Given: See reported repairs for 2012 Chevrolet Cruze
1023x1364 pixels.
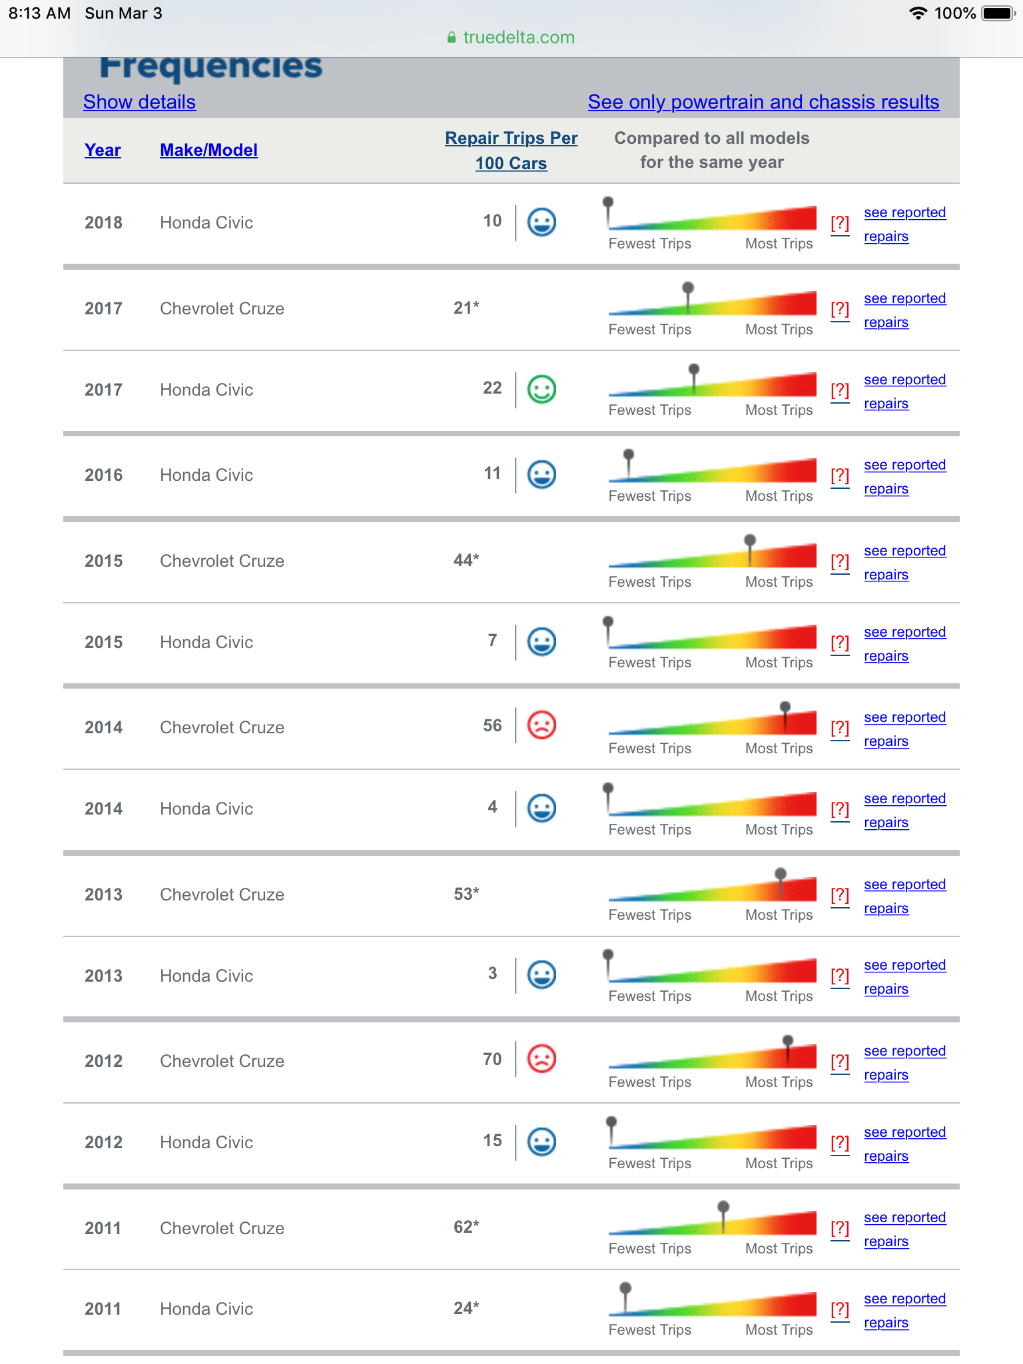Looking at the screenshot, I should (x=904, y=1063).
